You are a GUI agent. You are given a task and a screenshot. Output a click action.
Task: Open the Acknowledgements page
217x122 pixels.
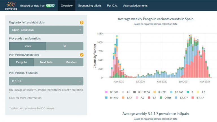click(x=135, y=6)
